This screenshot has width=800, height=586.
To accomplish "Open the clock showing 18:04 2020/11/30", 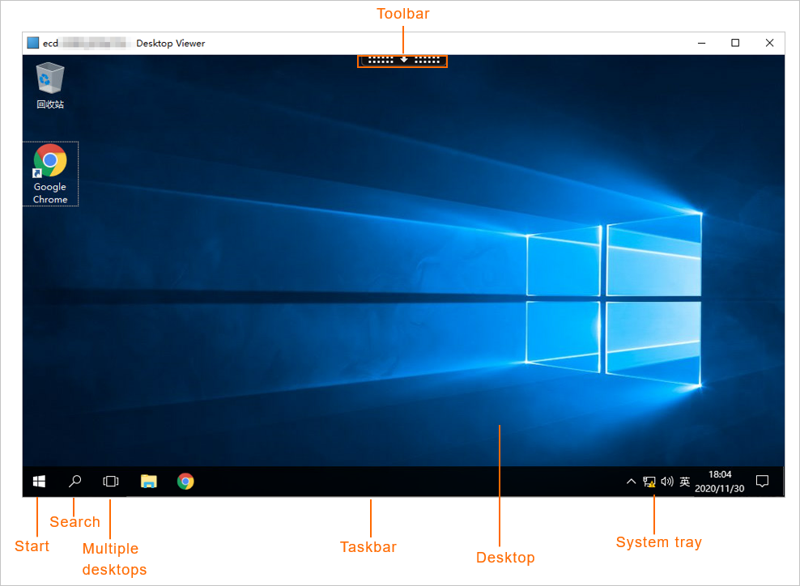I will 719,481.
